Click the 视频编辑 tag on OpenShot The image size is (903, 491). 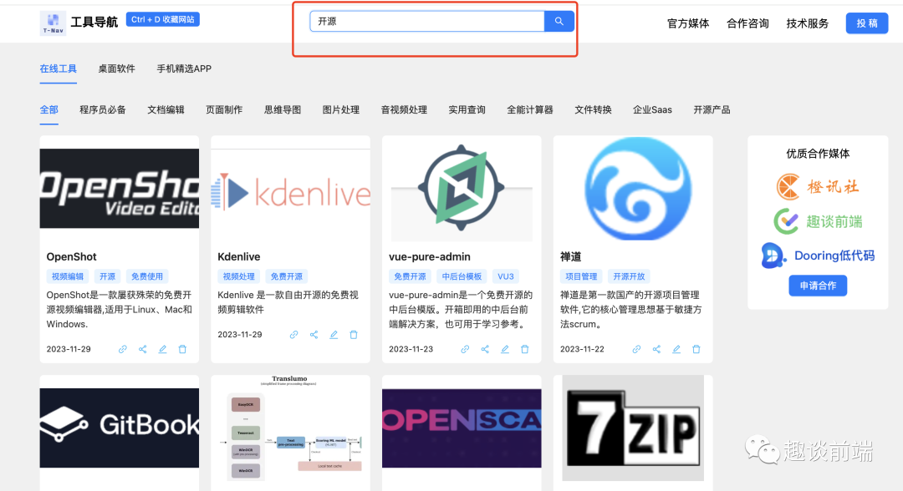tap(68, 276)
